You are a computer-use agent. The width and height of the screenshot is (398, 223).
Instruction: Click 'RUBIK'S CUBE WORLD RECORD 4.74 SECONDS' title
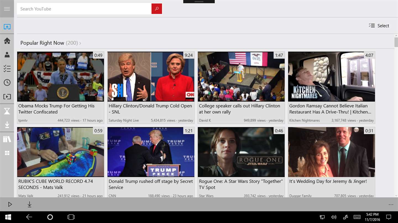(x=56, y=184)
